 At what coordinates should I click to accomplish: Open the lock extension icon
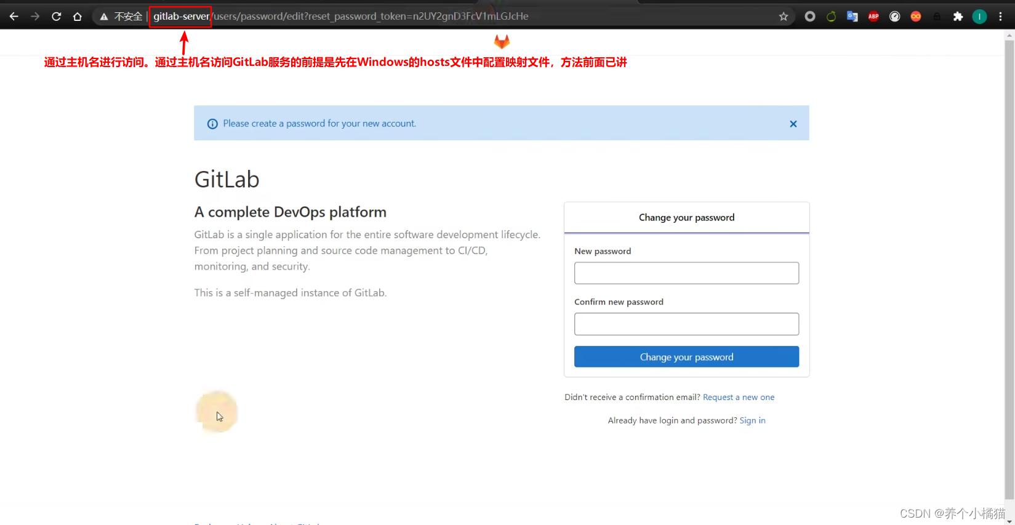tap(937, 17)
